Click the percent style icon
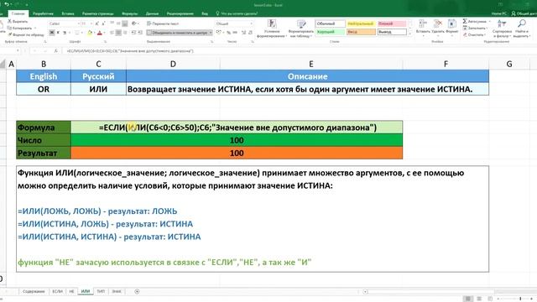Image resolution: width=537 pixels, height=302 pixels. click(x=228, y=33)
